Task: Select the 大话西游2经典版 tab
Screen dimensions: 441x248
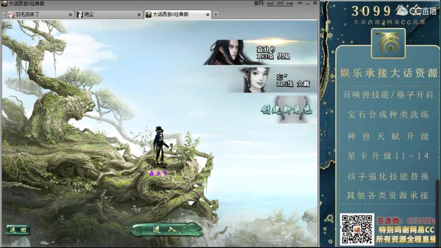Action: tap(177, 14)
